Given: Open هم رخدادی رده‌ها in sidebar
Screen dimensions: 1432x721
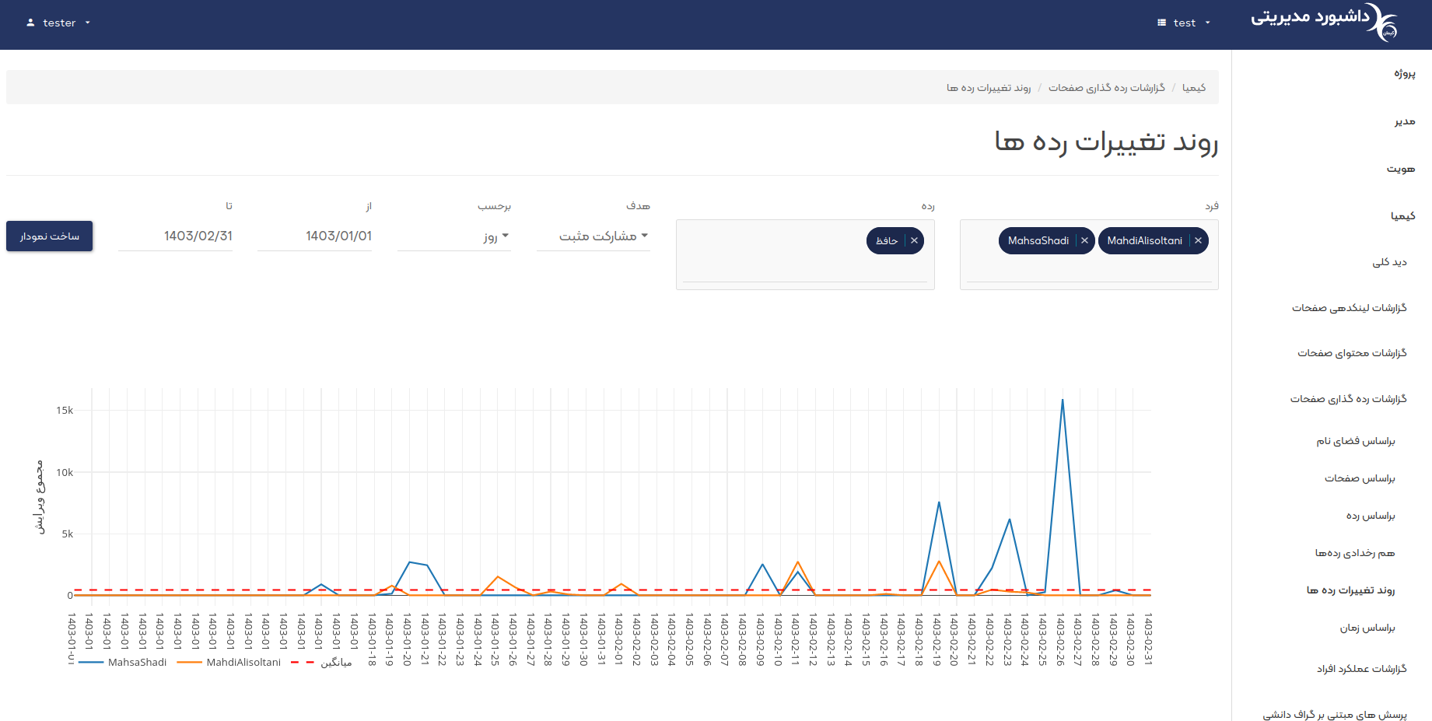Looking at the screenshot, I should [1354, 553].
